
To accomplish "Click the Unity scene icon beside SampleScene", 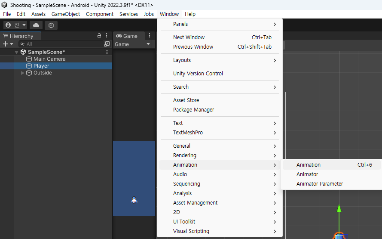I will [x=23, y=52].
